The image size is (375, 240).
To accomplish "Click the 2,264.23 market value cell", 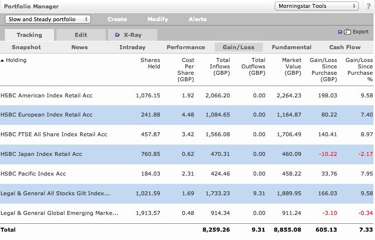I will tap(289, 96).
